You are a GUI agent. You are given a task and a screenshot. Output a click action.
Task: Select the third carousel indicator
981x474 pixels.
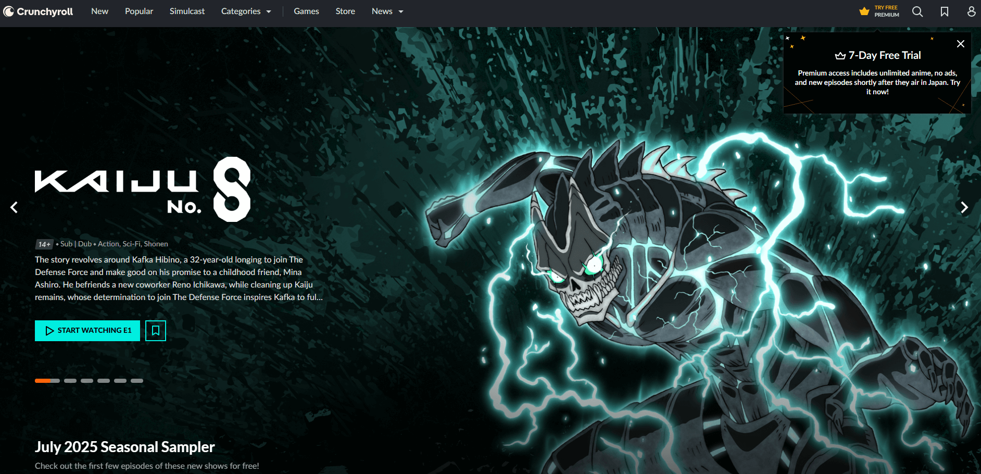(x=87, y=381)
